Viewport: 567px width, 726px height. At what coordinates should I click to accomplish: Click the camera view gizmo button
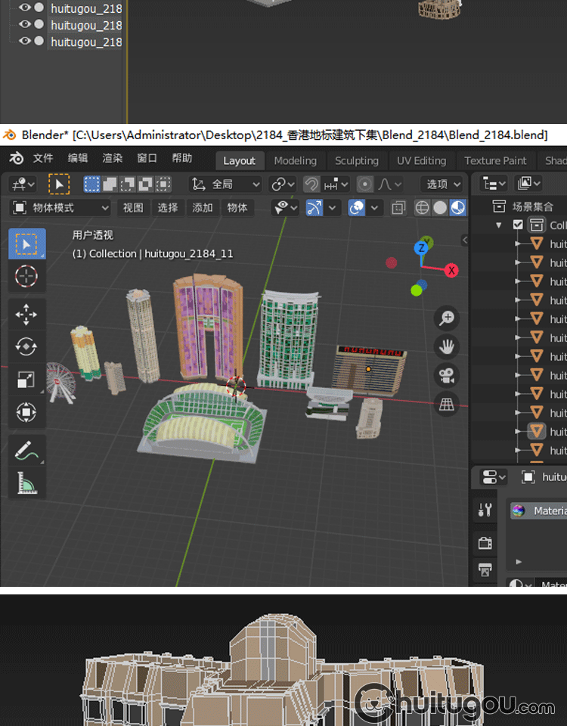tap(447, 376)
